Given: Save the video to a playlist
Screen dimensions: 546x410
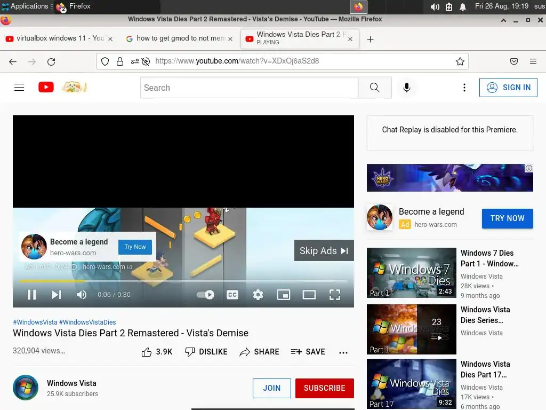Looking at the screenshot, I should pos(308,352).
